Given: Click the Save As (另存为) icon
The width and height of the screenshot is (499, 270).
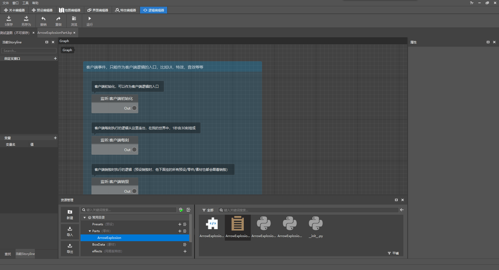Looking at the screenshot, I should click(26, 21).
